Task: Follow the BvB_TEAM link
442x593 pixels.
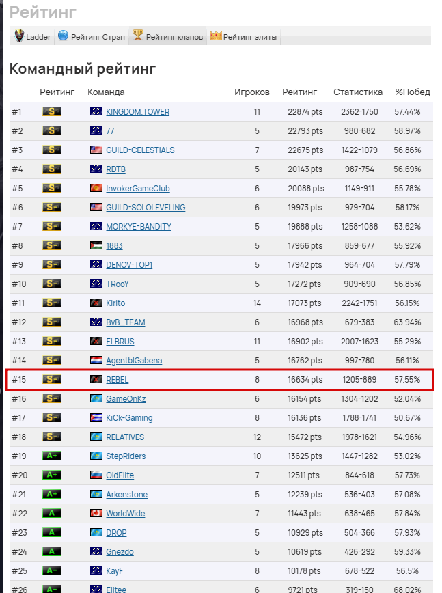Action: coord(125,322)
